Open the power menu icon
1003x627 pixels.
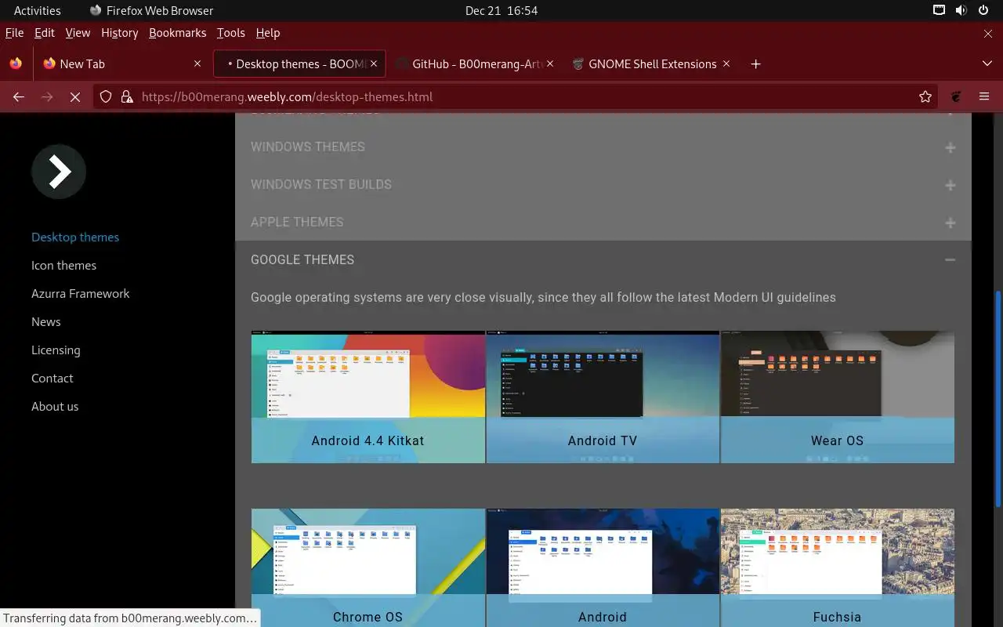pos(983,10)
